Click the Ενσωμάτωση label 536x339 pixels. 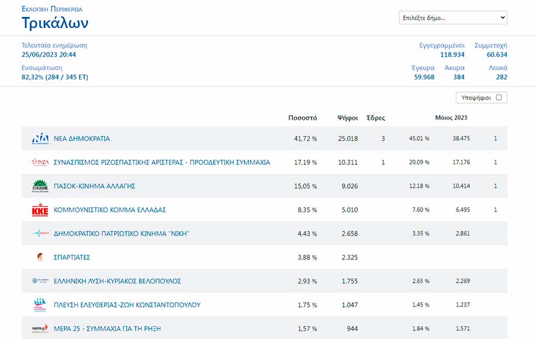(x=42, y=68)
